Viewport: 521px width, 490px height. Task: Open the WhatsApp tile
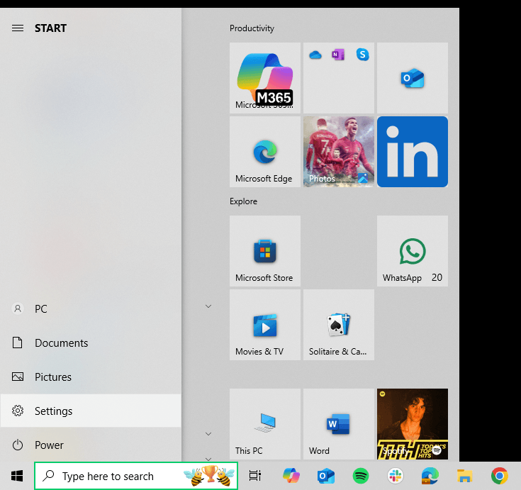(x=413, y=251)
